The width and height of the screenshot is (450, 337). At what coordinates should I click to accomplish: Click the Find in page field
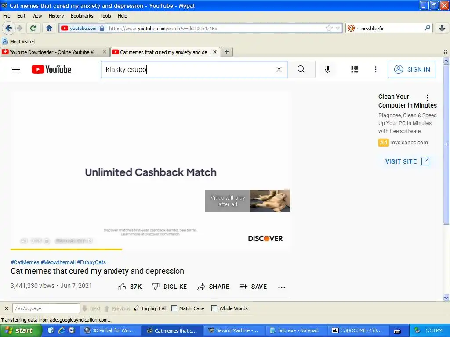[x=46, y=308]
